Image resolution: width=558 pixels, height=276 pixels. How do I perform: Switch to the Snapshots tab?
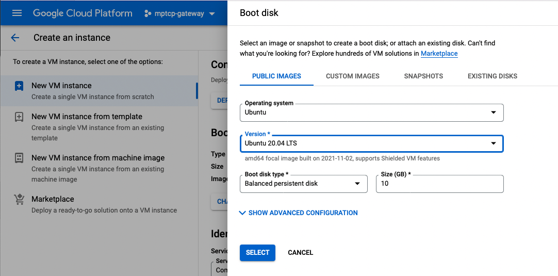click(x=423, y=76)
